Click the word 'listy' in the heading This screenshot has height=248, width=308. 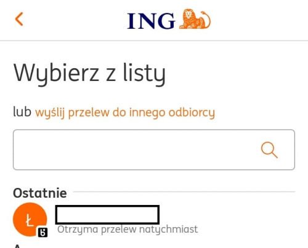pyautogui.click(x=144, y=74)
